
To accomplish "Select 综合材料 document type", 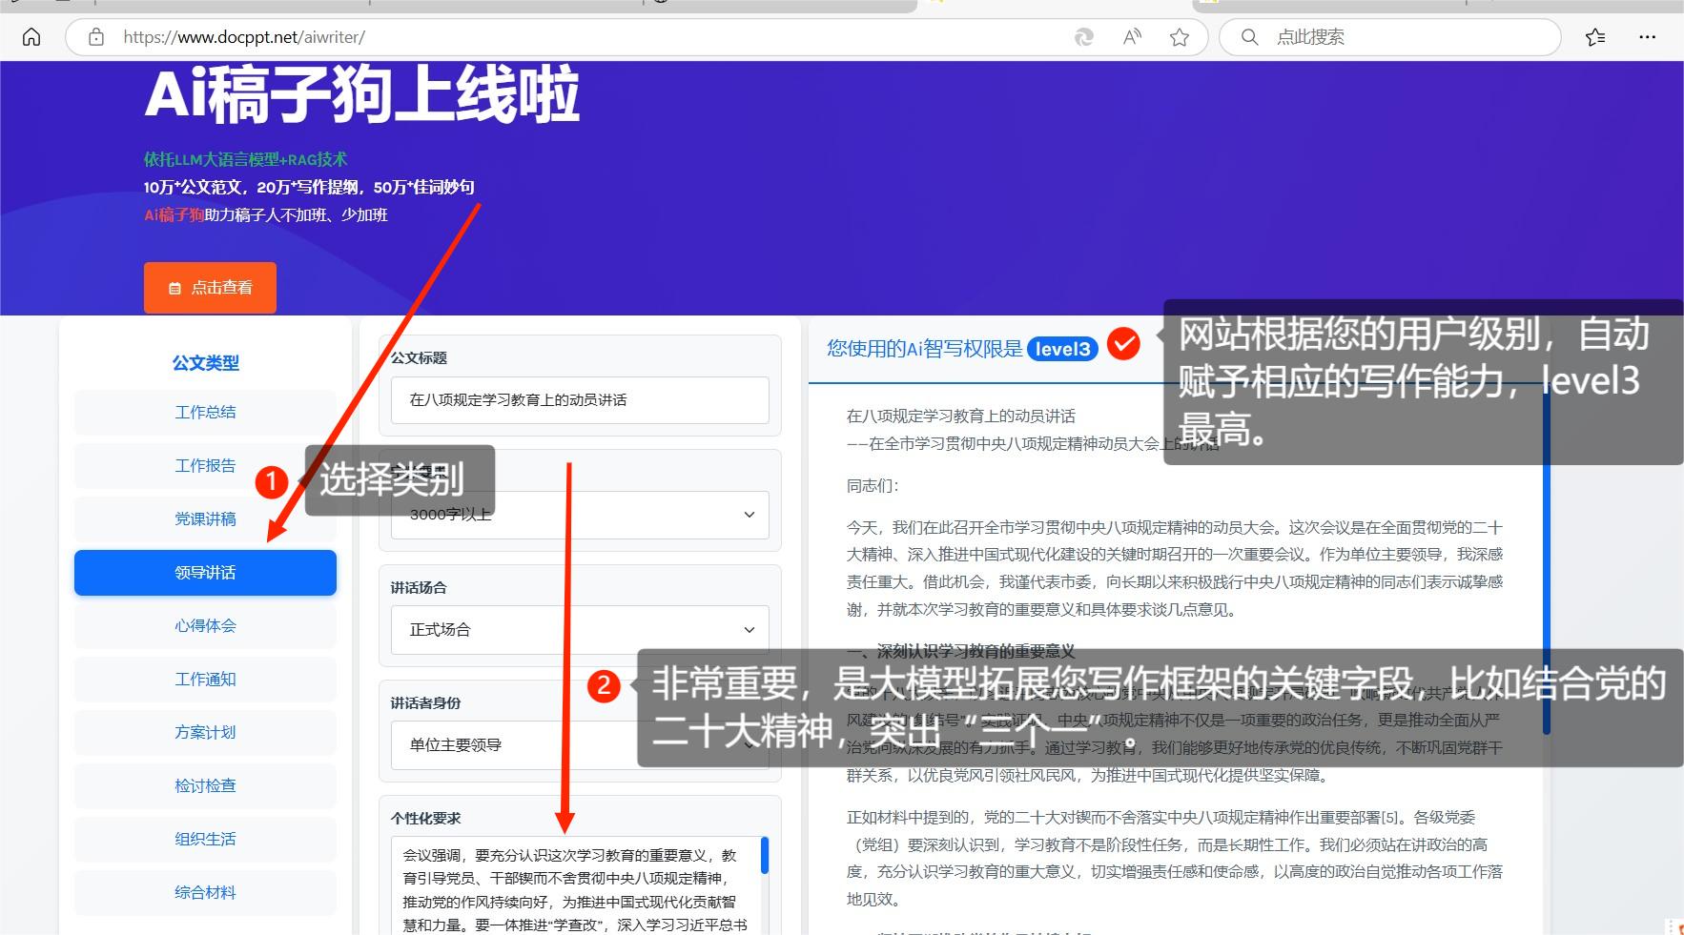I will 205,893.
